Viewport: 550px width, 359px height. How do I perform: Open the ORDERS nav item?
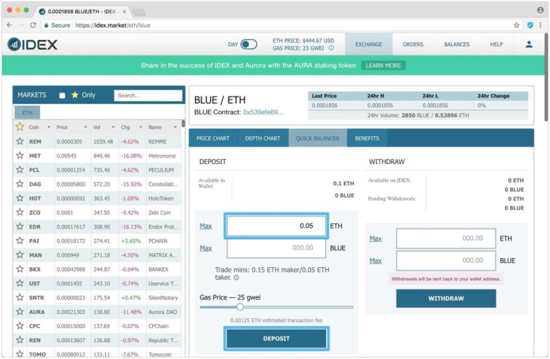click(412, 45)
